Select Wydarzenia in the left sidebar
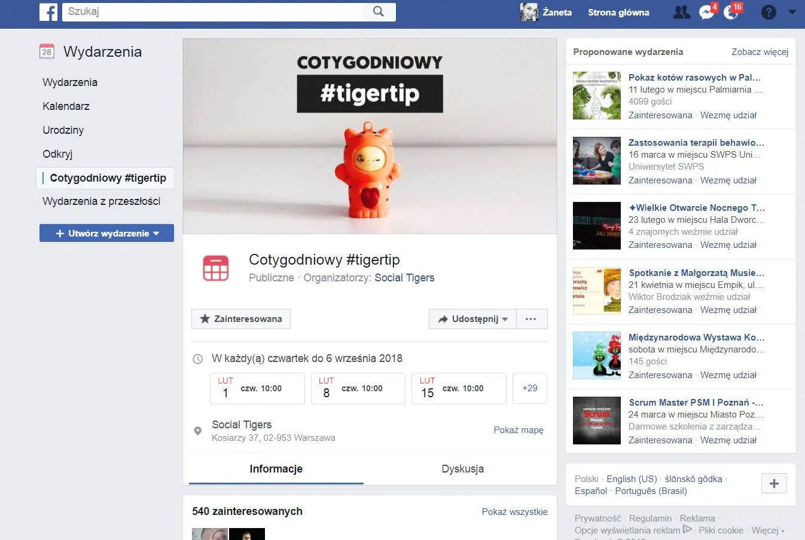The width and height of the screenshot is (805, 540). coord(70,82)
